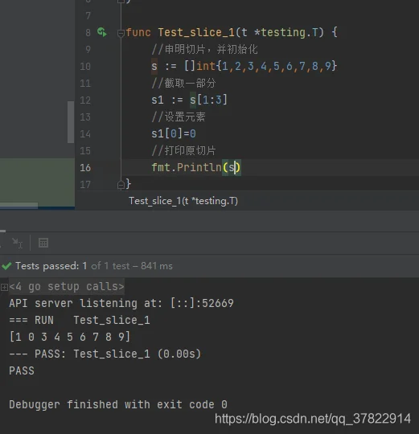Toggle a breakpoint at line number 12
419x434 pixels.
tap(85, 100)
